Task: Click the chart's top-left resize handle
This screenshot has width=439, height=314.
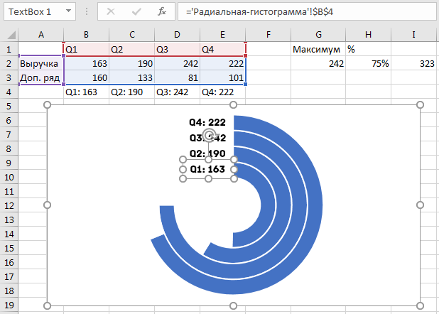Action: 48,104
